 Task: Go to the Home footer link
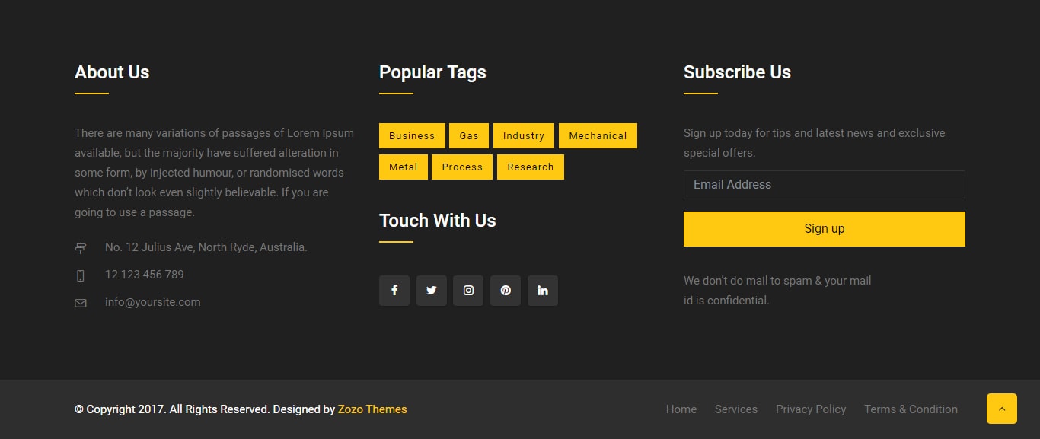point(681,409)
